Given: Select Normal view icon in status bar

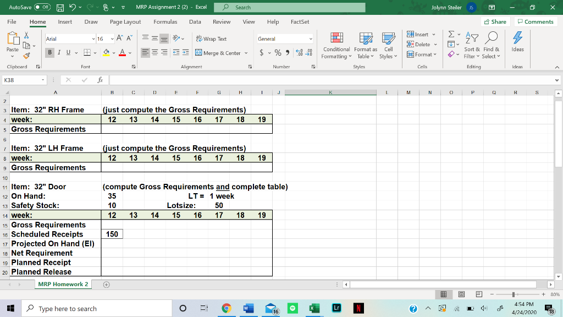Looking at the screenshot, I should (x=444, y=294).
